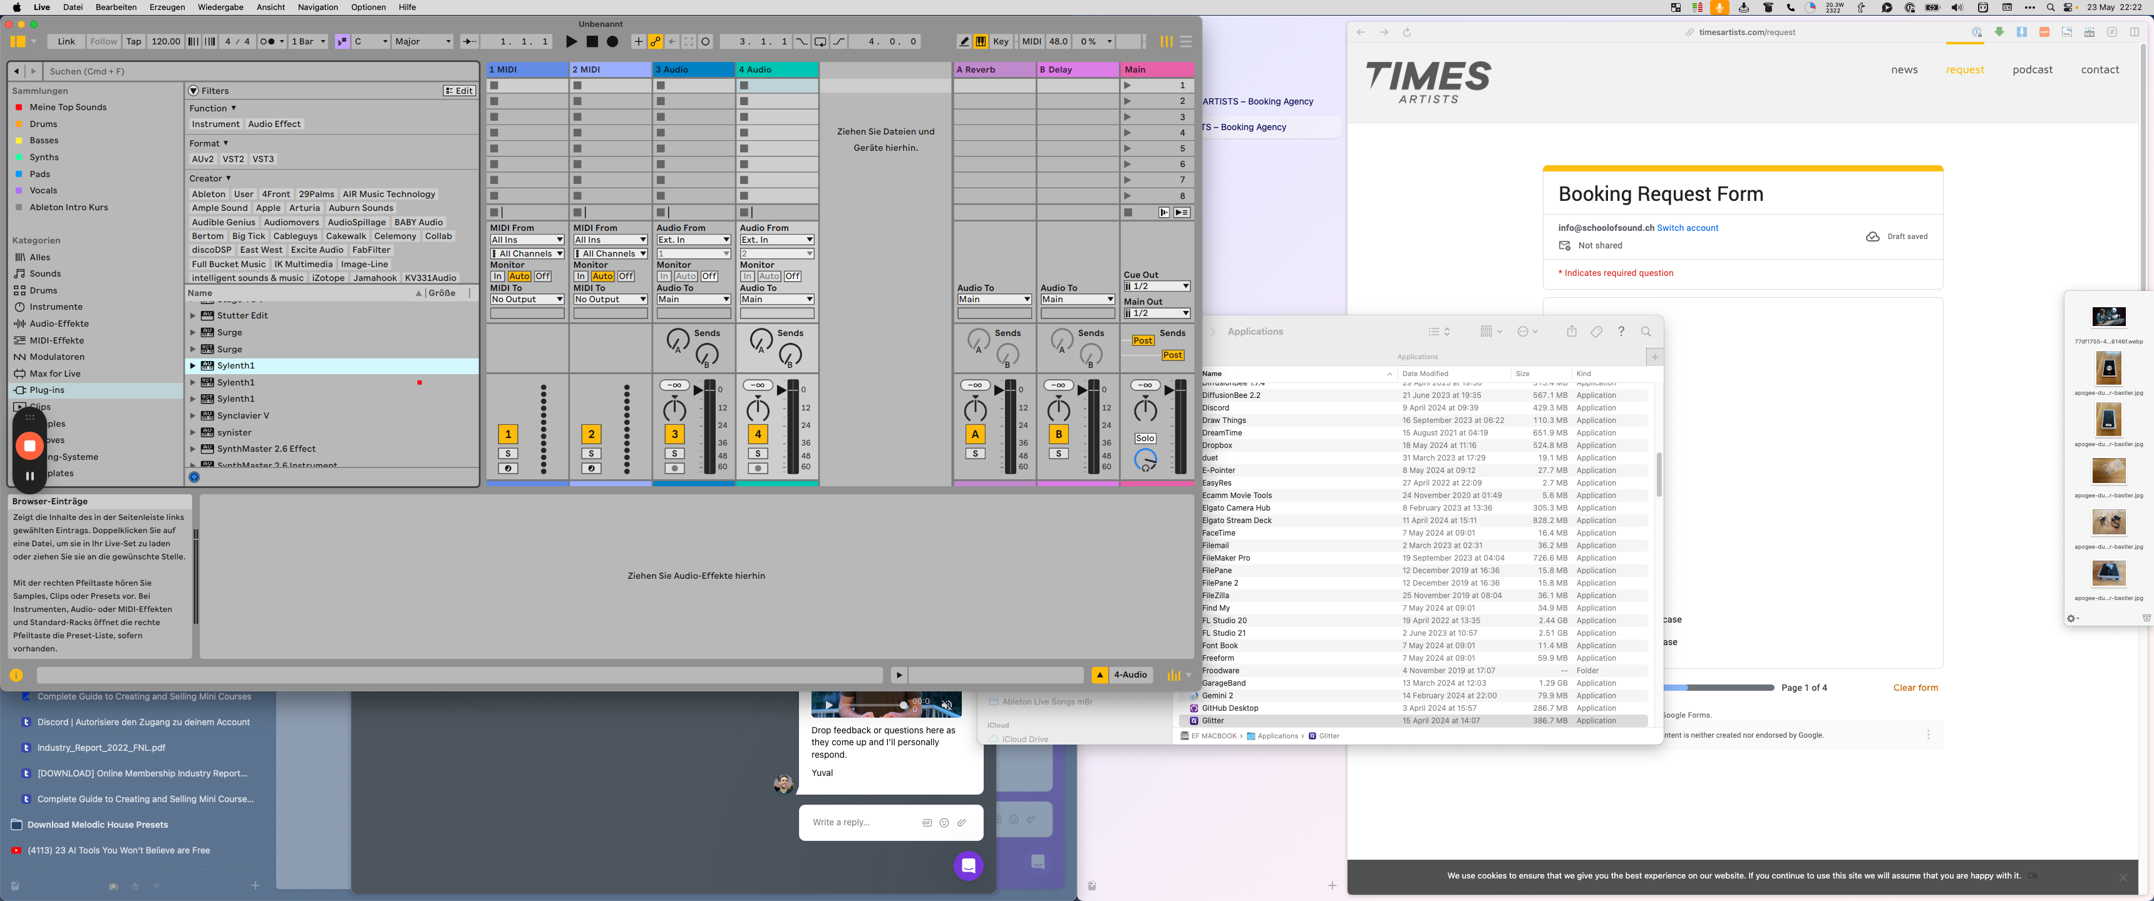The image size is (2154, 901).
Task: Arm the Arrangement Record button in Ableton
Action: point(612,42)
